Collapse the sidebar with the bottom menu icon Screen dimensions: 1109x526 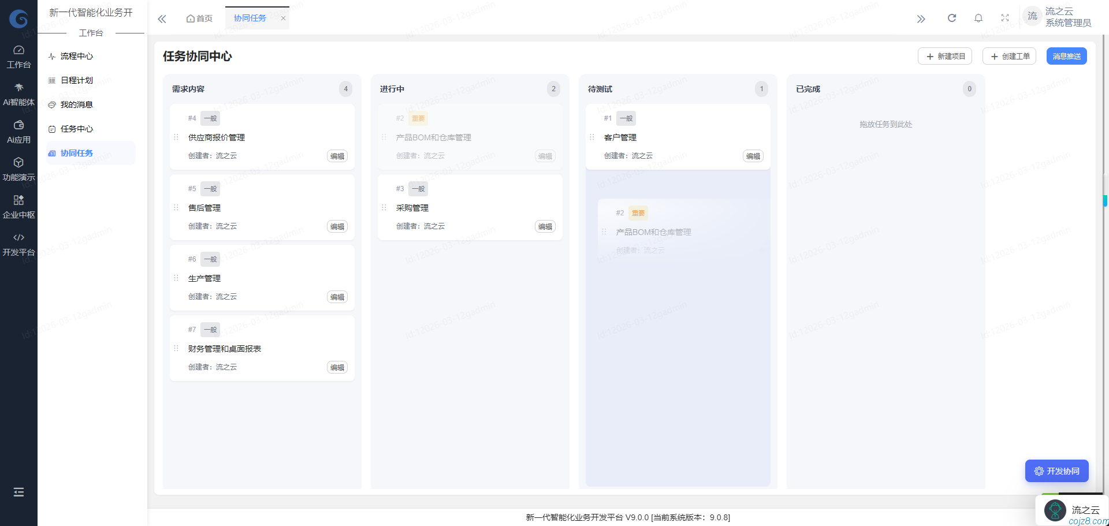pos(18,492)
